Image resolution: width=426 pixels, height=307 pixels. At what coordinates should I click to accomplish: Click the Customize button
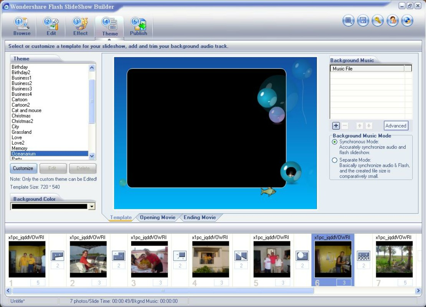point(23,168)
